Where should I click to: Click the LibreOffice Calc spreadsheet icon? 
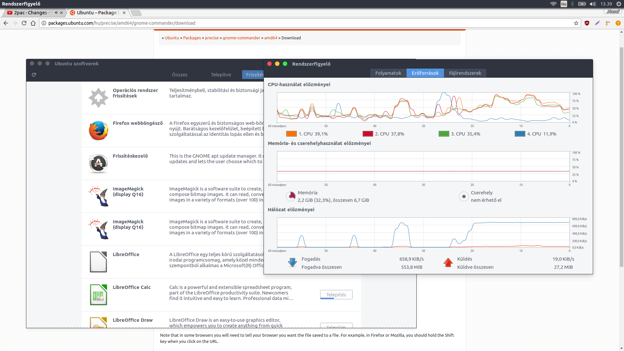(x=98, y=295)
